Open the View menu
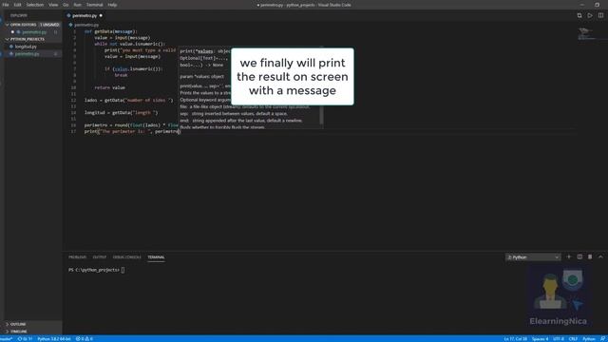This screenshot has width=608, height=342. [x=53, y=5]
